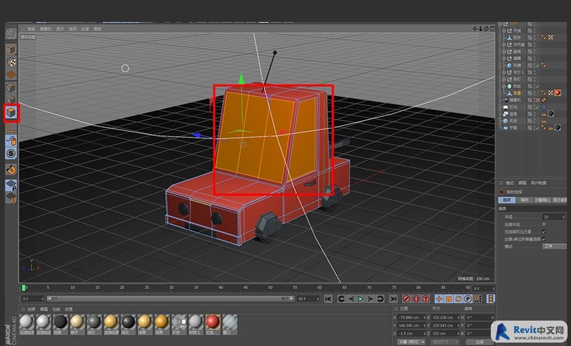Image resolution: width=571 pixels, height=346 pixels.
Task: Toggle rotation key recording icon
Action: pyautogui.click(x=459, y=299)
